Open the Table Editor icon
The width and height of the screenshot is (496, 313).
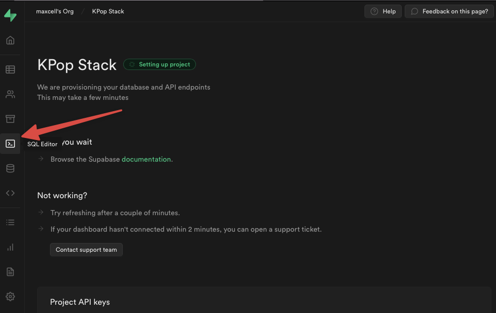click(10, 69)
